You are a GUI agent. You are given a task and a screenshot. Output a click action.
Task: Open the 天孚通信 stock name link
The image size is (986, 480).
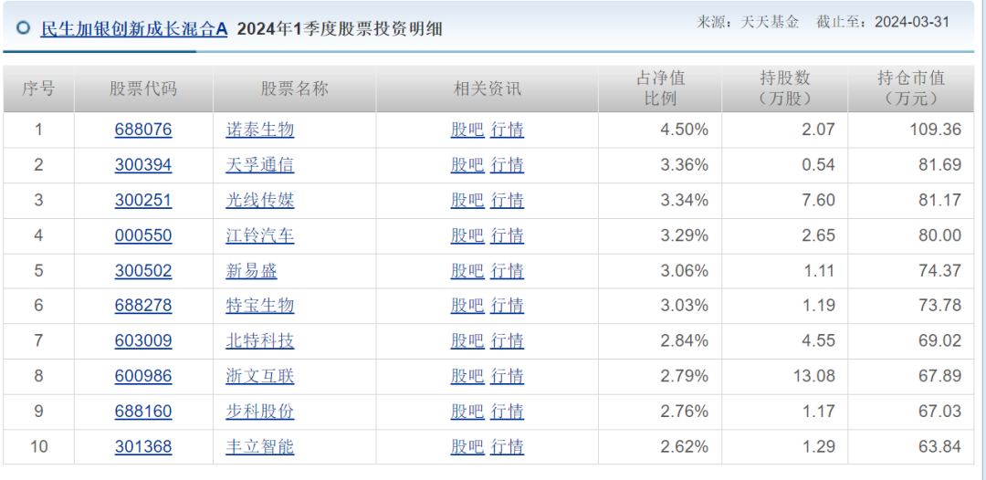pos(259,165)
